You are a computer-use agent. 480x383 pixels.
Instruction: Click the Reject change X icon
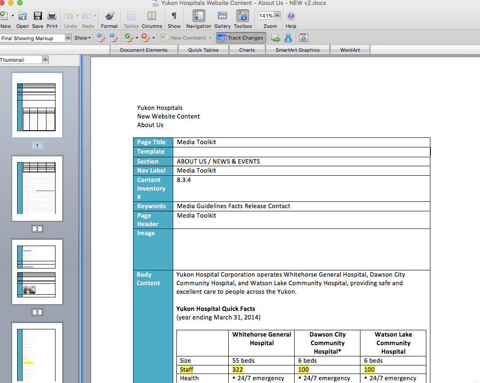point(146,38)
